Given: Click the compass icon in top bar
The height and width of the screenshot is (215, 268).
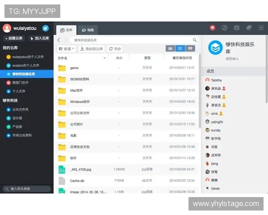Looking at the screenshot, I should [224, 28].
